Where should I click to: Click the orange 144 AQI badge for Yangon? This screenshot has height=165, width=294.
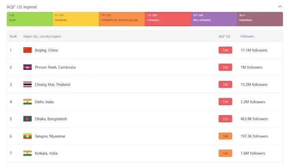click(x=225, y=136)
